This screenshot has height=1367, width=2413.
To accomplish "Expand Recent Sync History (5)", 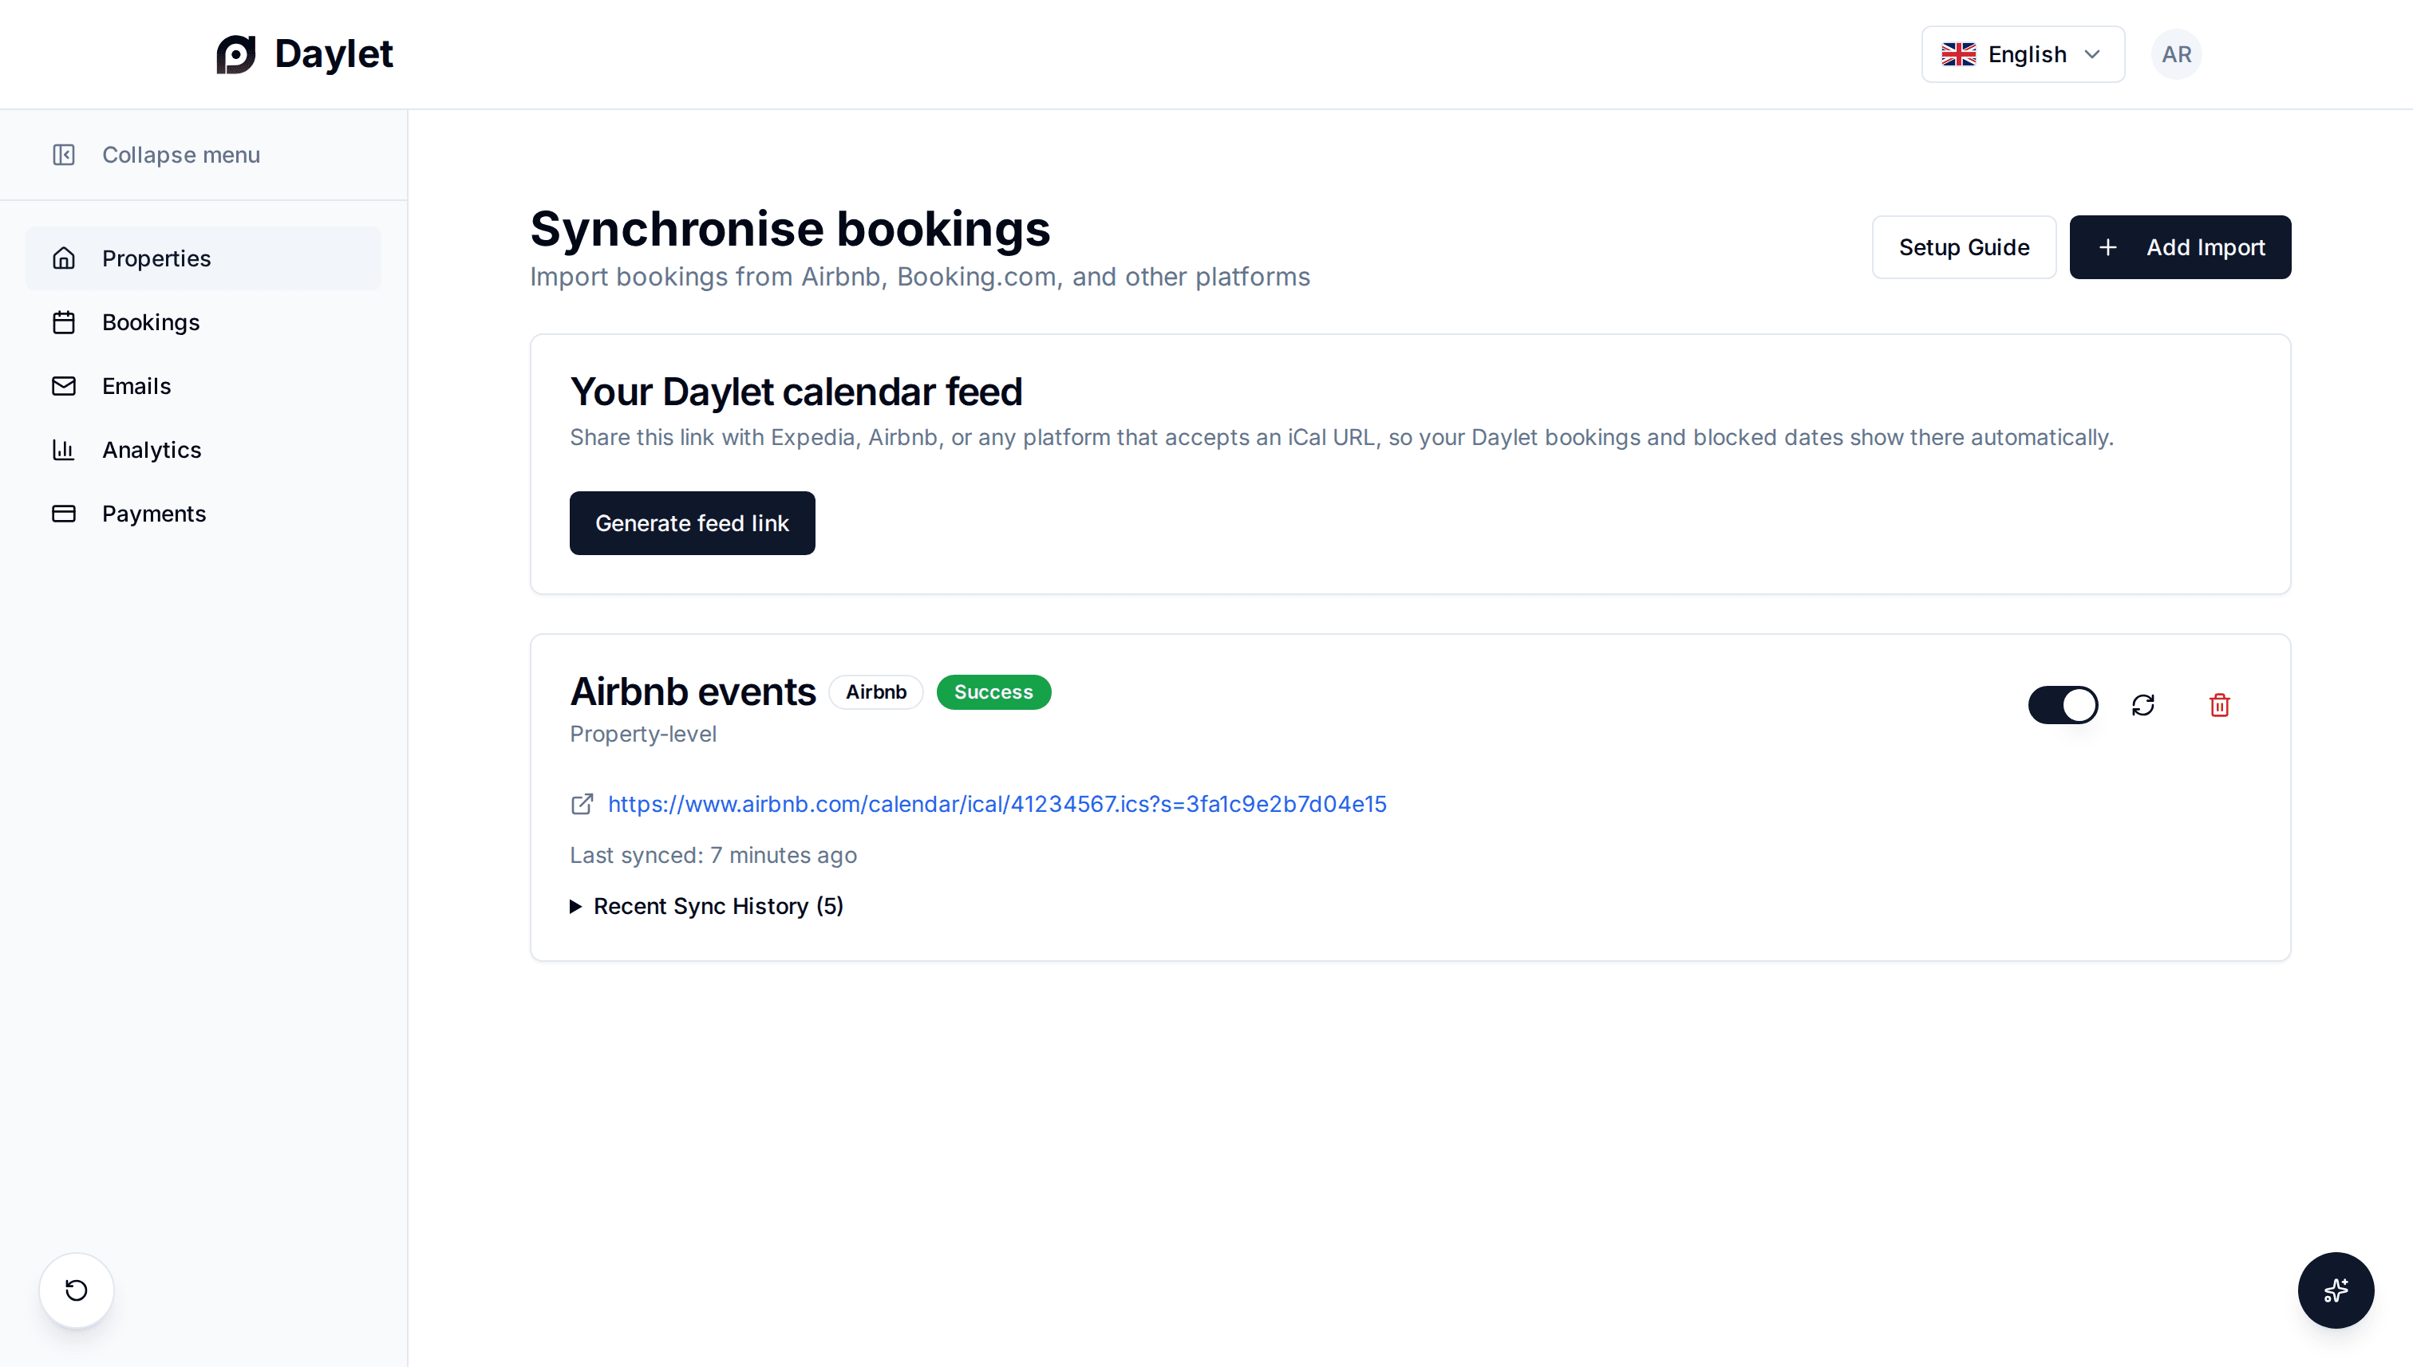I will pyautogui.click(x=706, y=906).
